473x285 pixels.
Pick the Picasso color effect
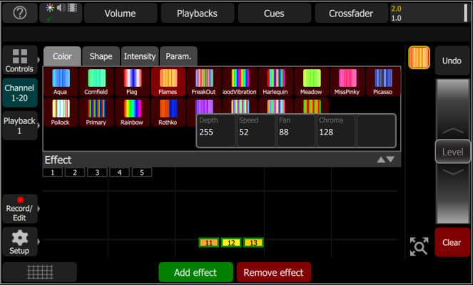coord(384,82)
